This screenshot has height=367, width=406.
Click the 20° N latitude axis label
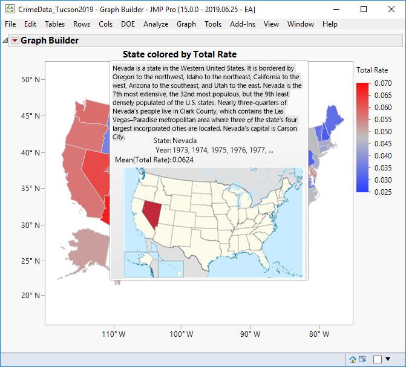pyautogui.click(x=30, y=295)
